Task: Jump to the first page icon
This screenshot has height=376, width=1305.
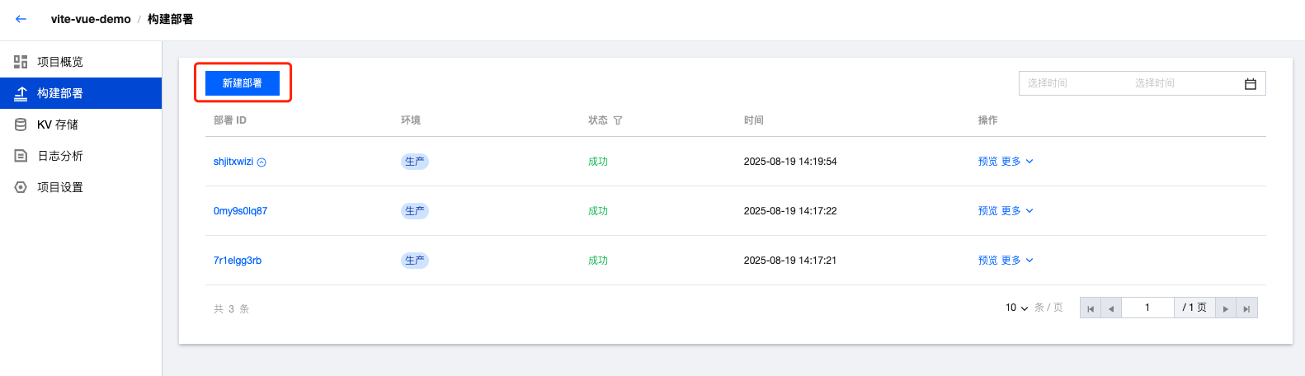Action: [x=1091, y=308]
